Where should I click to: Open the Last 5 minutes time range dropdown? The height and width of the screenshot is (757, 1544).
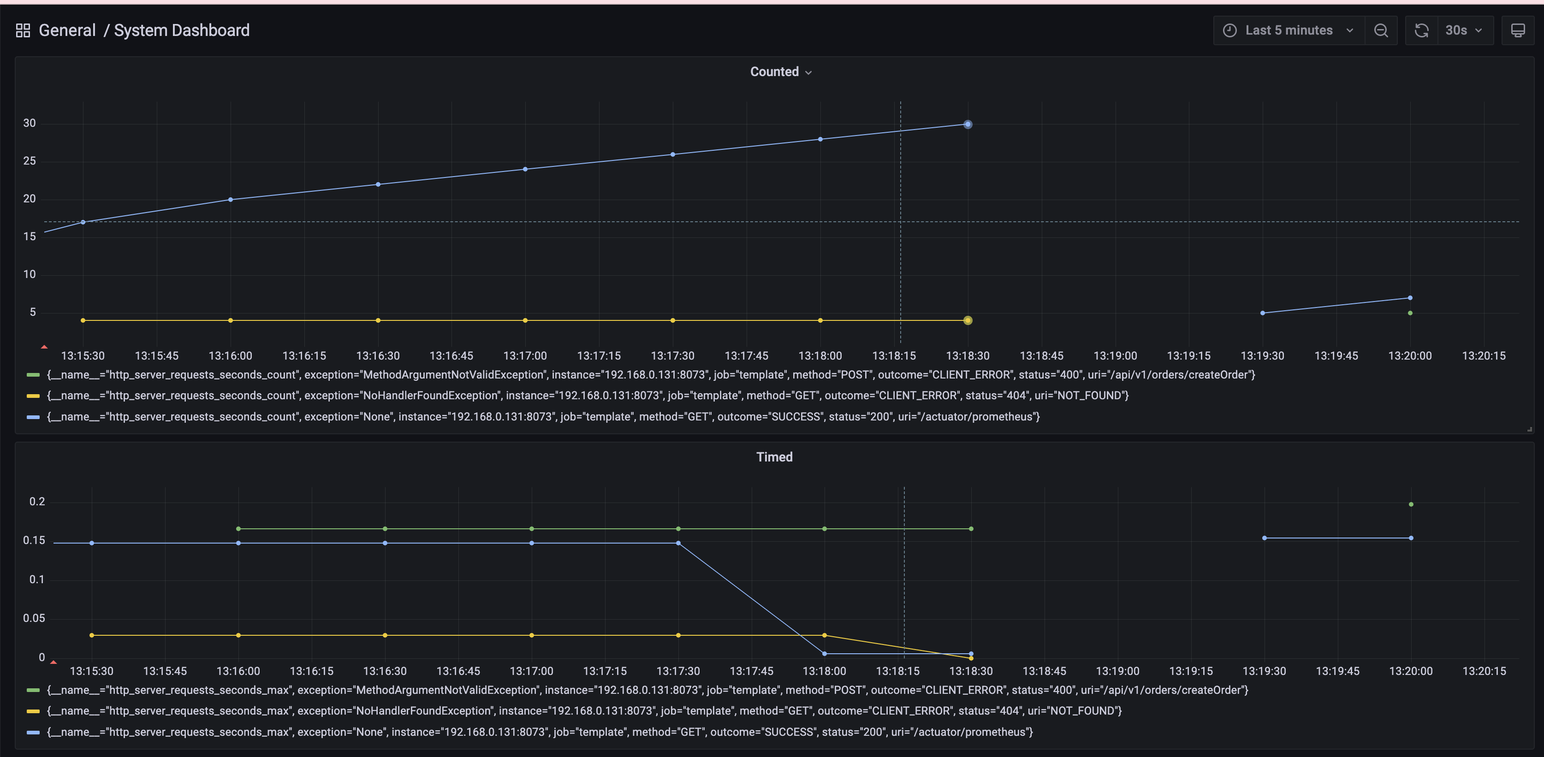[x=1289, y=30]
